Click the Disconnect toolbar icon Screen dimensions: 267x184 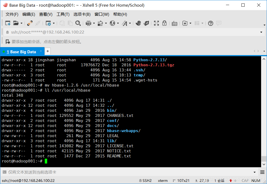coord(38,23)
